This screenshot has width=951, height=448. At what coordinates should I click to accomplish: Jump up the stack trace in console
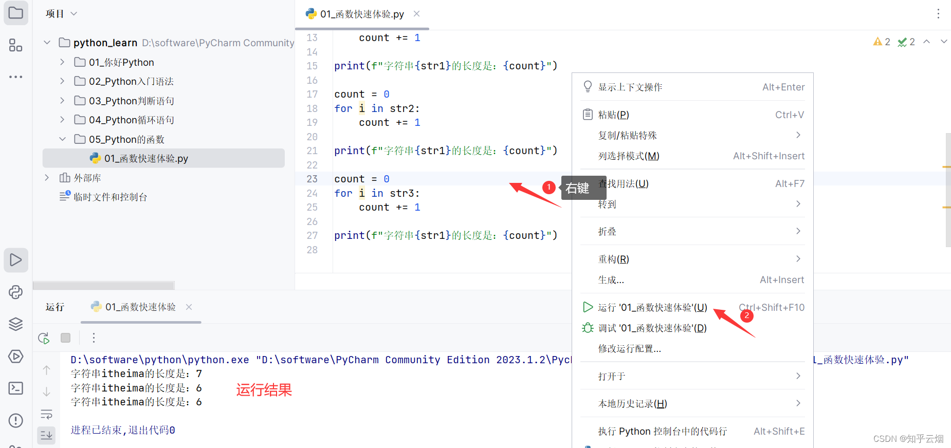tap(46, 370)
